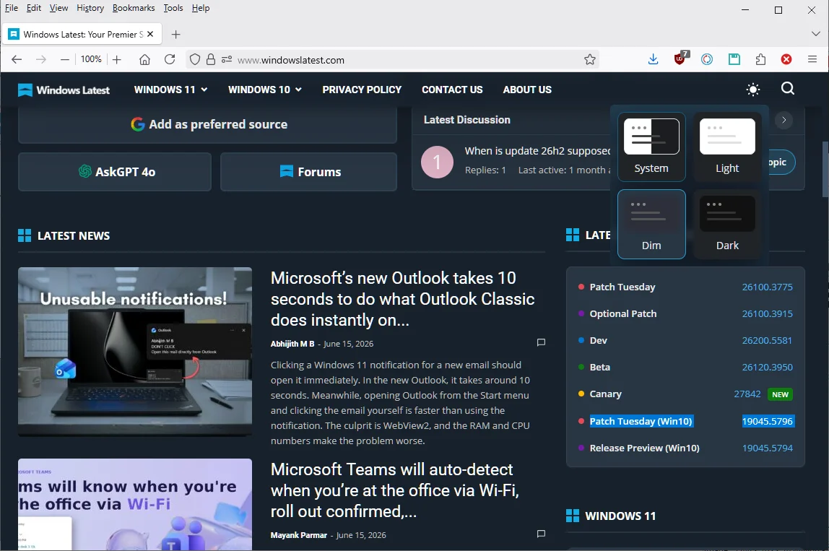Reset zoom via 100% indicator
This screenshot has width=829, height=551.
tap(91, 59)
